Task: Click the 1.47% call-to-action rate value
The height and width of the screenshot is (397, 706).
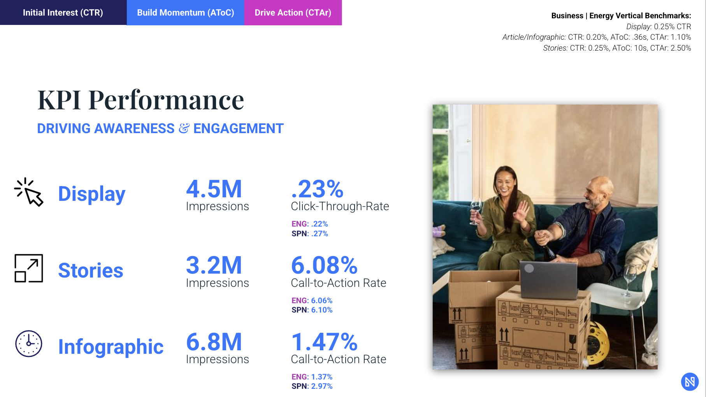Action: (324, 342)
